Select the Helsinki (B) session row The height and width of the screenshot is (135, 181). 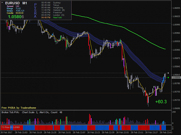click(x=53, y=10)
